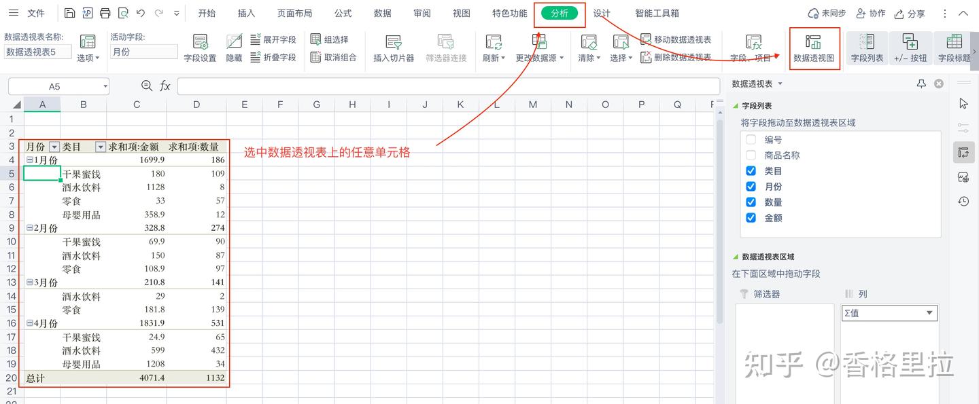
Task: Click the 隐藏 (Hide) icon
Action: 234,49
